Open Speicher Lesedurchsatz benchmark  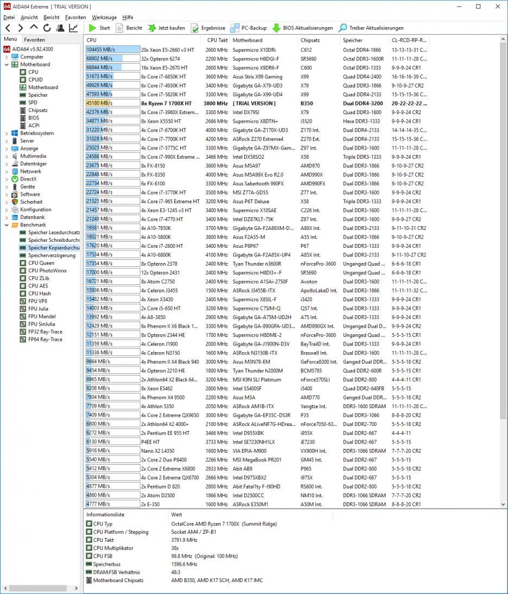coord(49,233)
